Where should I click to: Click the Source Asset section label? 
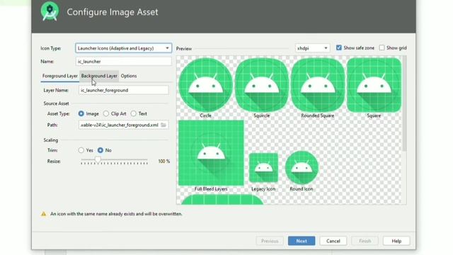[x=56, y=103]
